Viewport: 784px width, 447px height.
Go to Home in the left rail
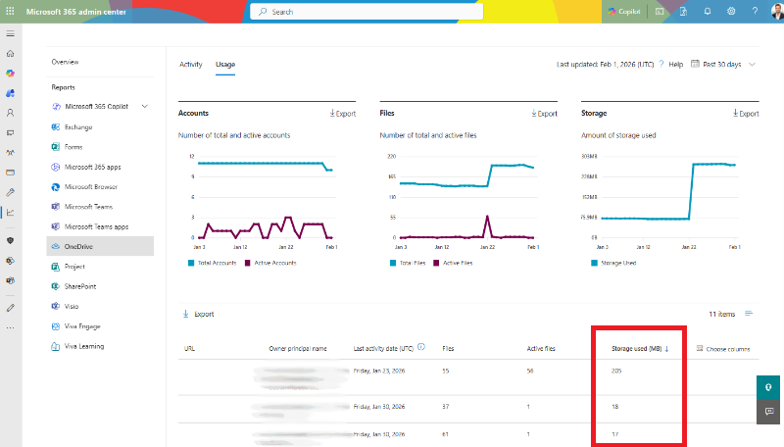pos(11,54)
